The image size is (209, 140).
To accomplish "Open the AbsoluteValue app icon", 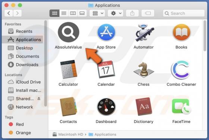I will tap(69, 32).
